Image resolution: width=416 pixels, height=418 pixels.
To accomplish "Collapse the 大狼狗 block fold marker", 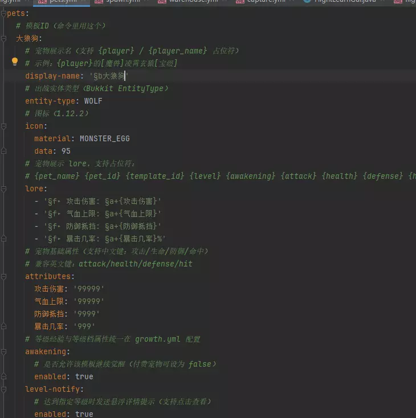I will (4, 39).
